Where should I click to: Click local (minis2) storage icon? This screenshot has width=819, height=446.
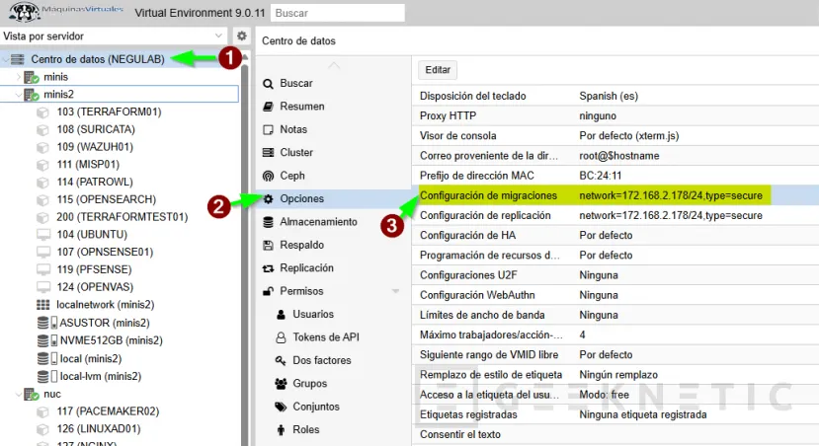[x=47, y=358]
